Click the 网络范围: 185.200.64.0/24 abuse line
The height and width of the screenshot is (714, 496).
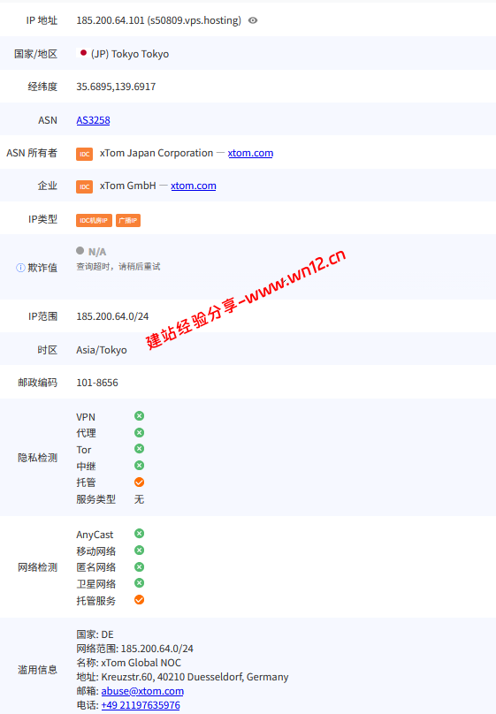point(134,649)
